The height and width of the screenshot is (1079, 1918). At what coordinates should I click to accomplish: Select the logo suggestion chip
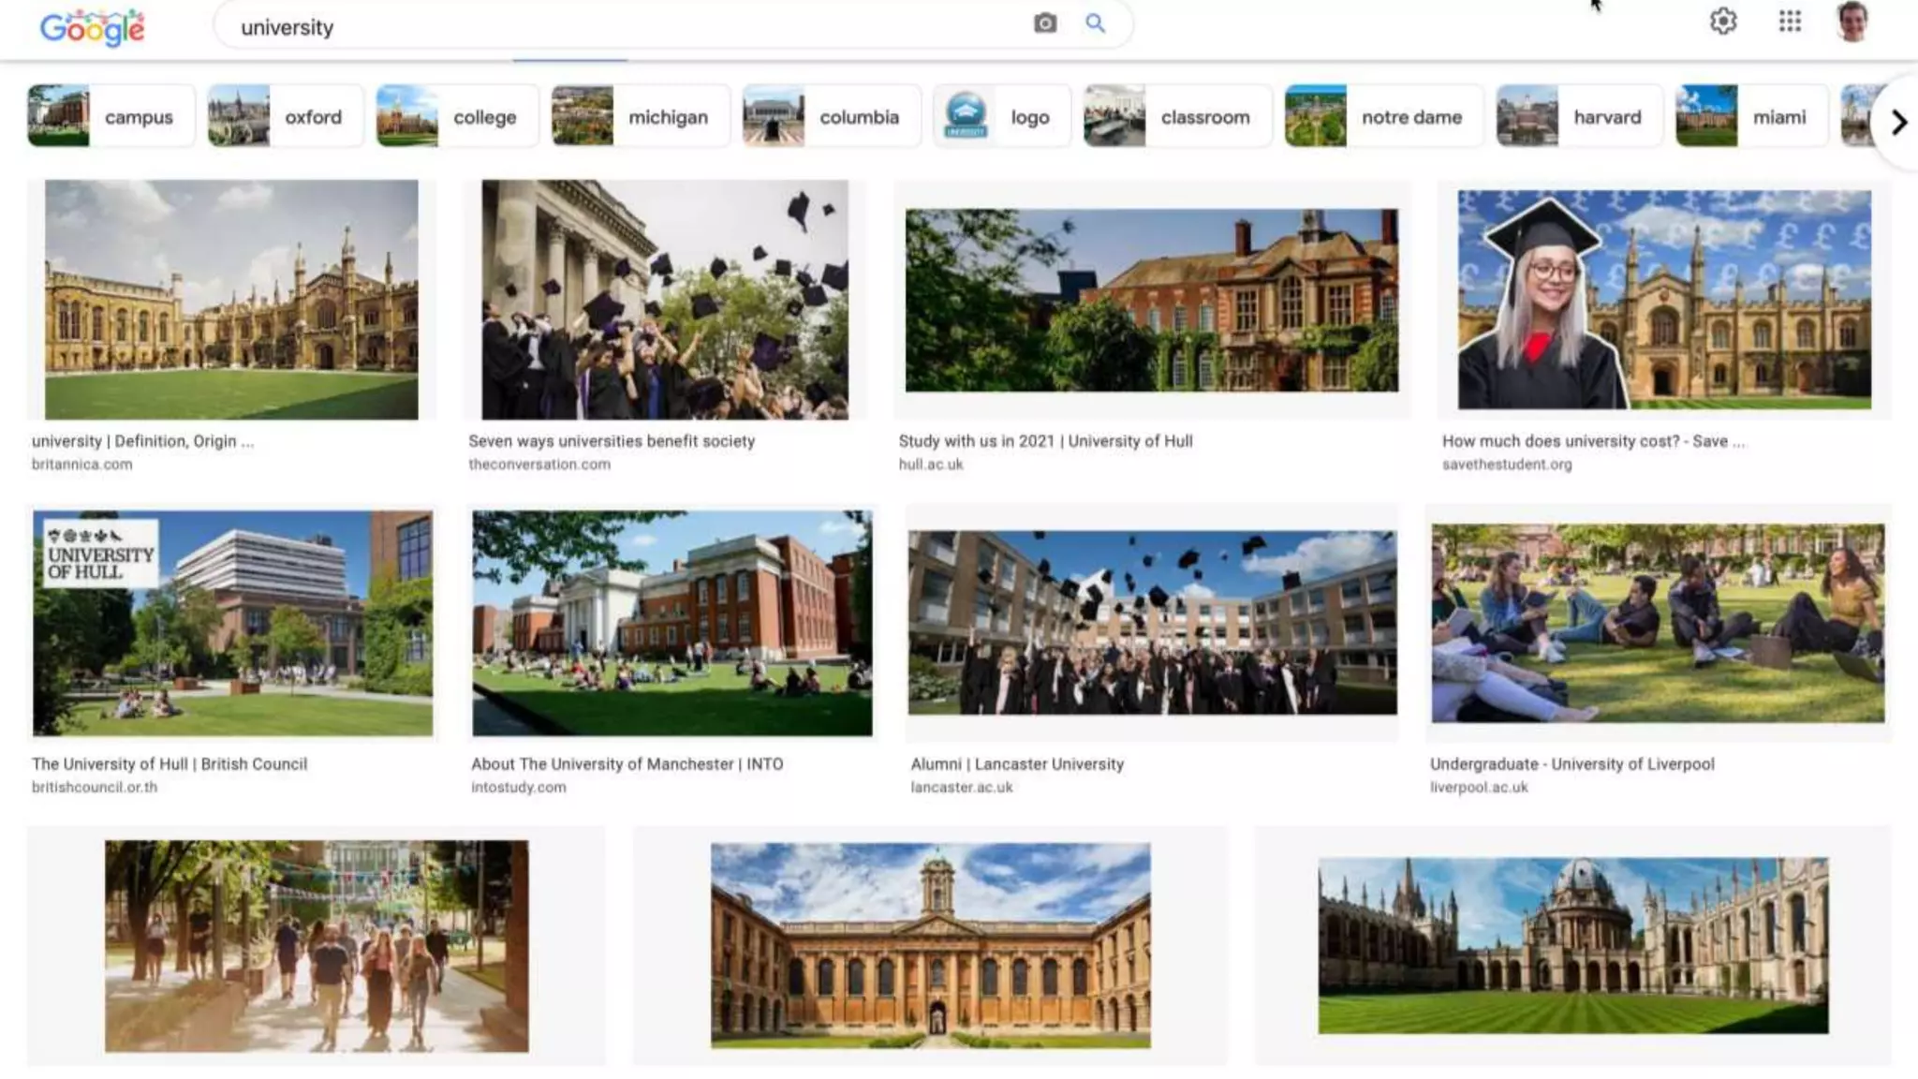pyautogui.click(x=1001, y=116)
